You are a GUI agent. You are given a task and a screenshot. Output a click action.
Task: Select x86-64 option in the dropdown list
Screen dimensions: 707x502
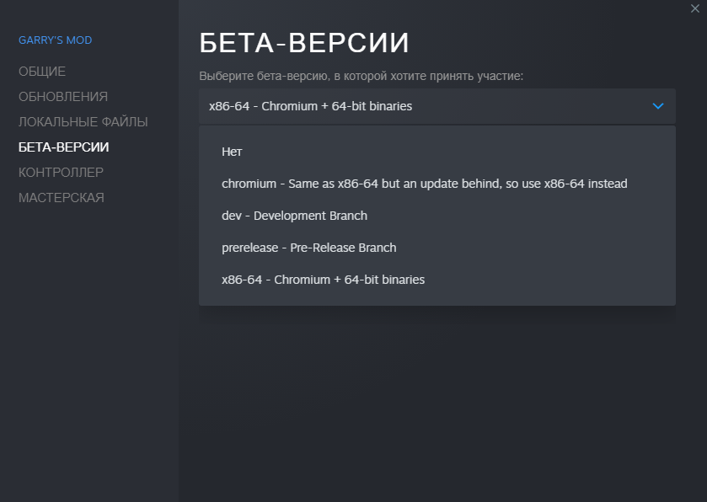coord(324,280)
